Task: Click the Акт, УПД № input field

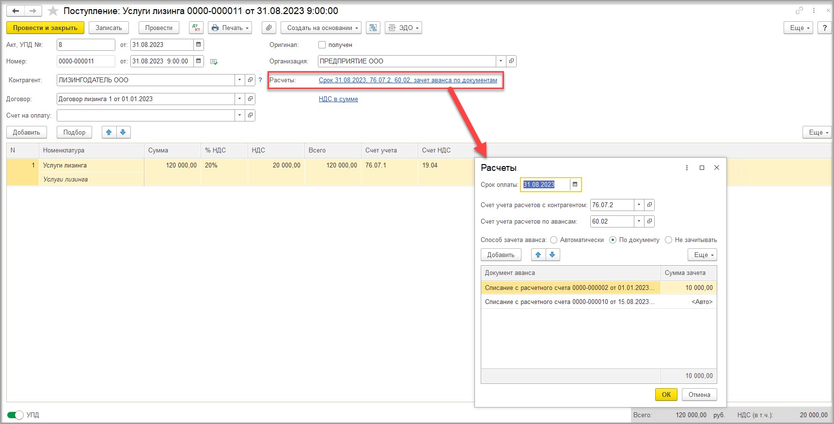Action: click(x=86, y=45)
